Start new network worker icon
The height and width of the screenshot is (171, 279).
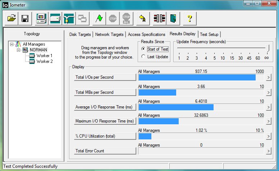(69, 18)
